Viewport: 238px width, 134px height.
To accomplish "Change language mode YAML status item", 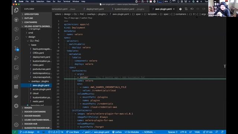I will coord(197,132).
